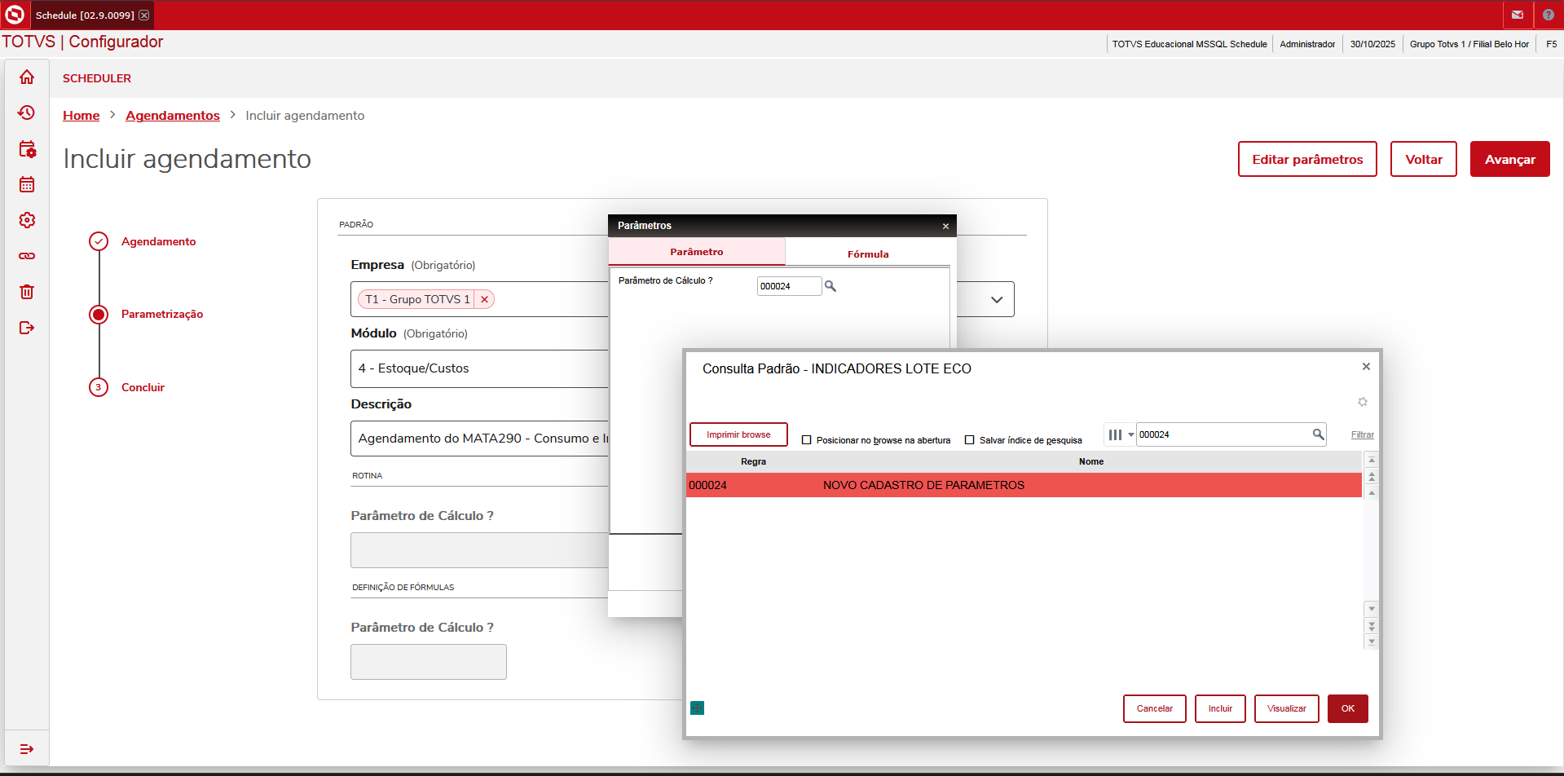Click Grupo Totvs 1 / Filial Belo Hor
The image size is (1564, 776).
[x=1469, y=44]
